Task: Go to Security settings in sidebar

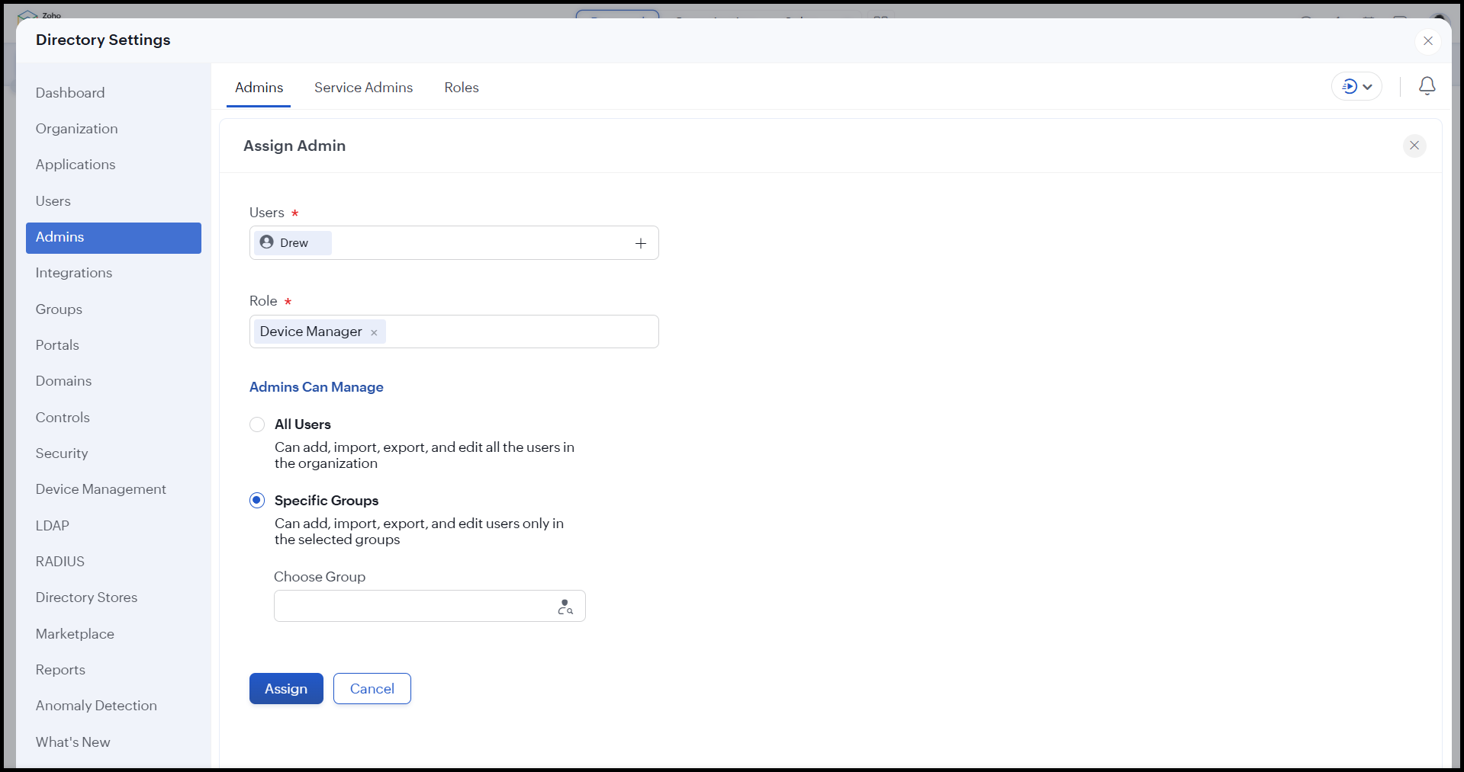Action: pyautogui.click(x=62, y=453)
